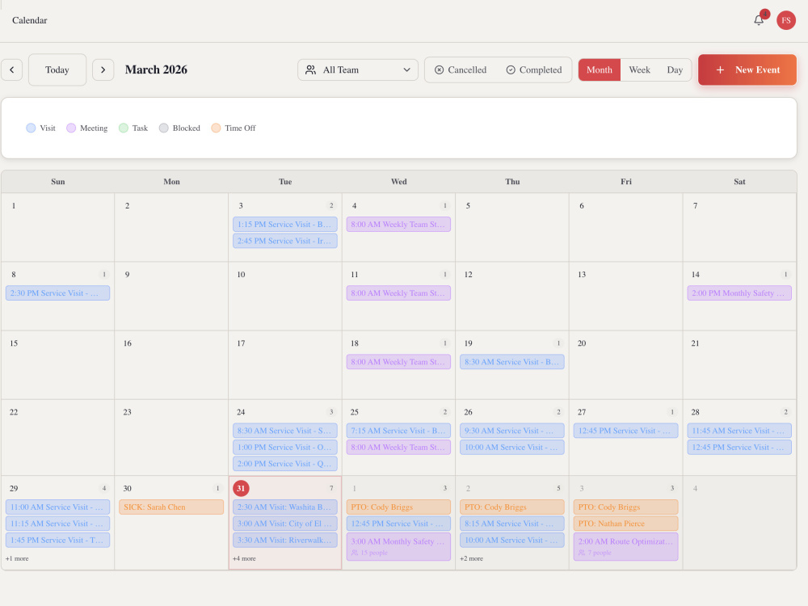Open SICK: Sarah Chen event

click(171, 507)
